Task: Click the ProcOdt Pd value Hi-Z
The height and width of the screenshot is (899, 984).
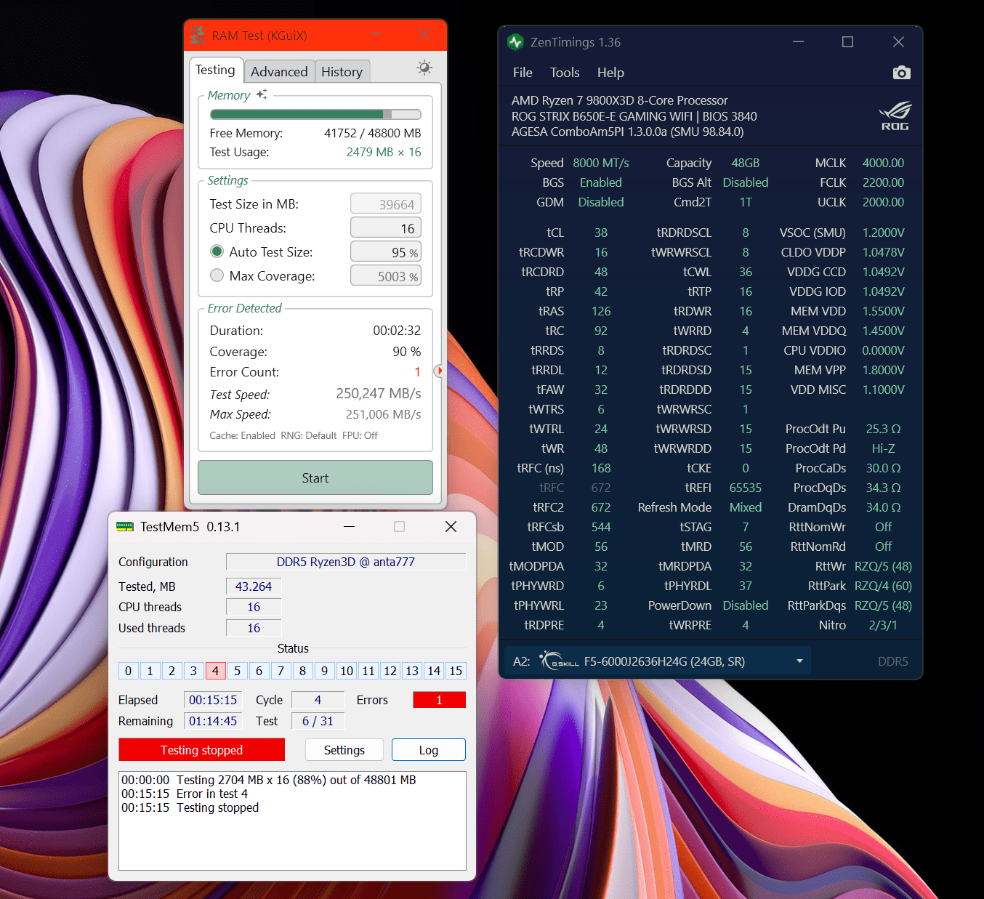Action: click(x=883, y=448)
